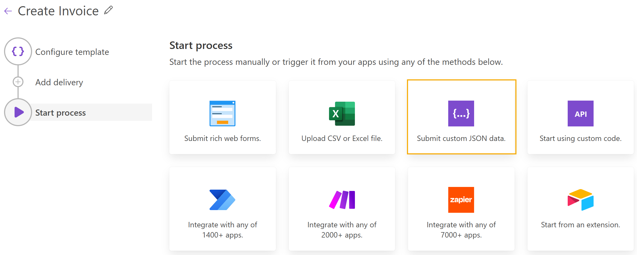This screenshot has width=637, height=255.
Task: Click the web form icon
Action: 222,114
